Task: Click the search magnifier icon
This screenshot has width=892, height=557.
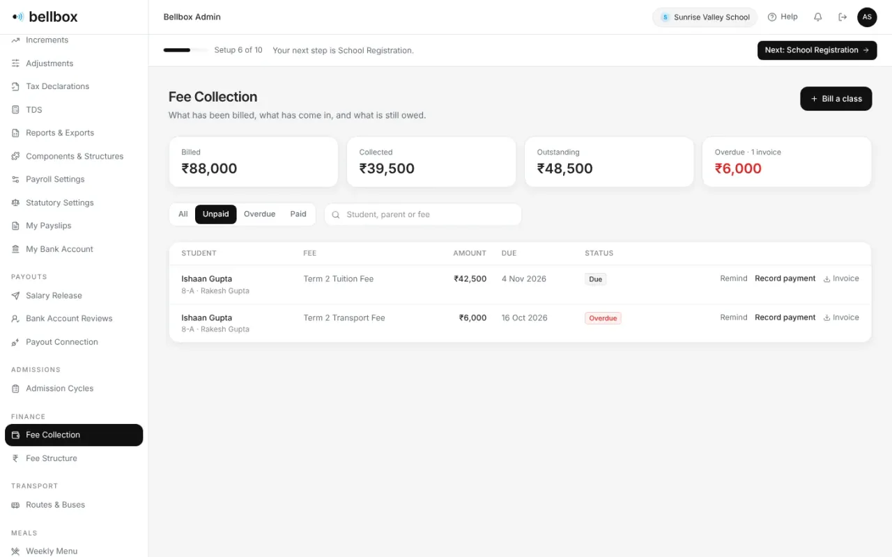Action: [336, 214]
